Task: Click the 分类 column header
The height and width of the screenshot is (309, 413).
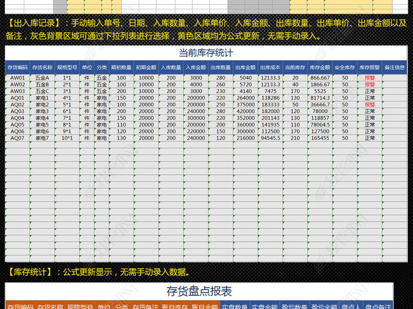Action: tap(102, 68)
